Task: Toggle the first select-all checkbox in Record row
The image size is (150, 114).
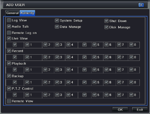Action: click(15, 57)
